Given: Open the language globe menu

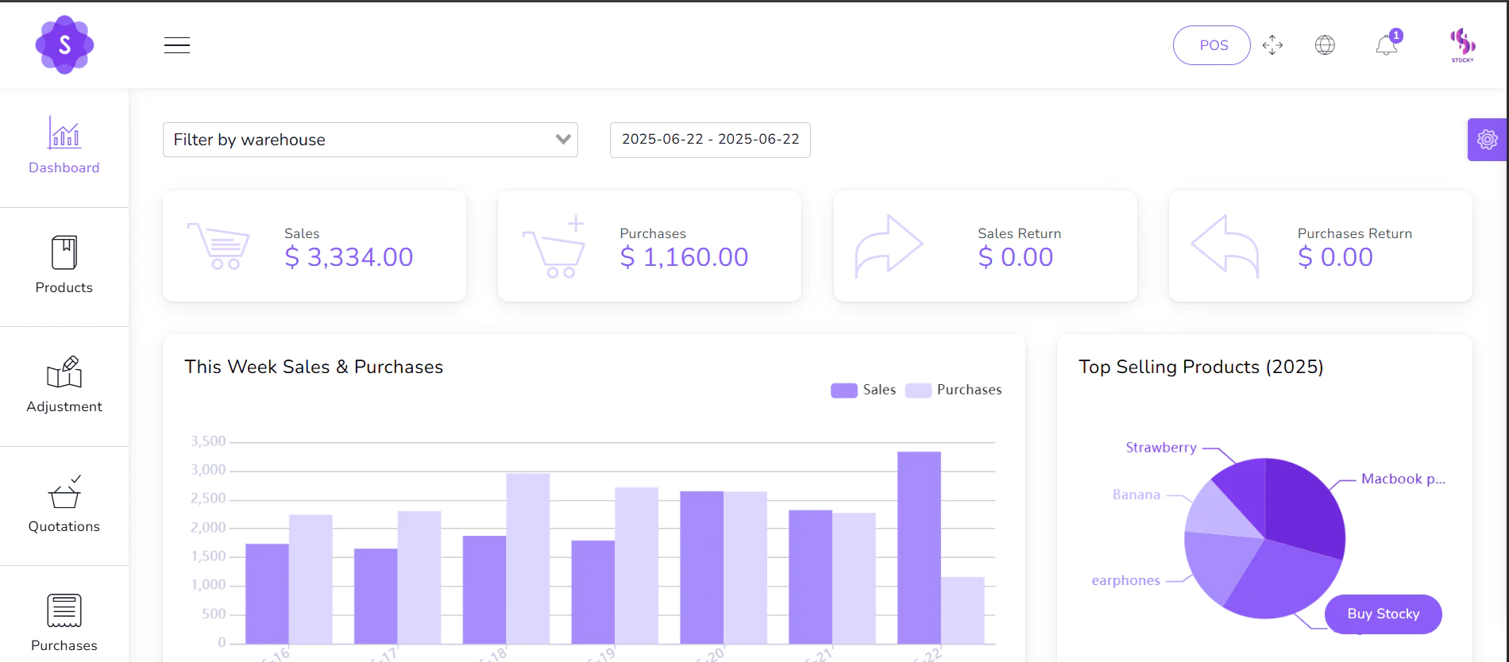Looking at the screenshot, I should click(x=1325, y=45).
